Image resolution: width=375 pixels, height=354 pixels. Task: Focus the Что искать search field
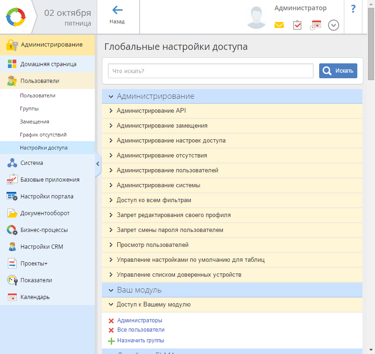click(x=210, y=71)
